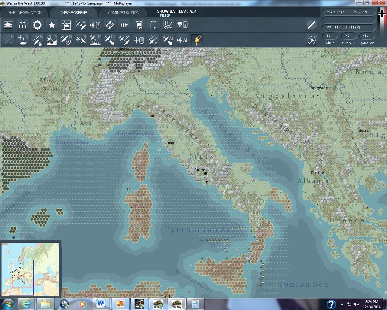Click the plane with list icon in lower toolbar

[x=139, y=40]
